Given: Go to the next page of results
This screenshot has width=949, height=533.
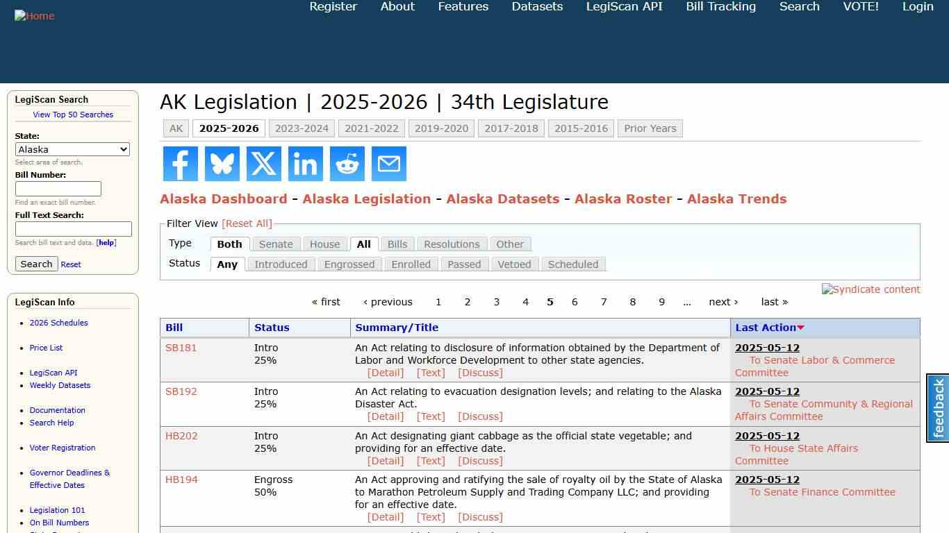Looking at the screenshot, I should tap(723, 301).
